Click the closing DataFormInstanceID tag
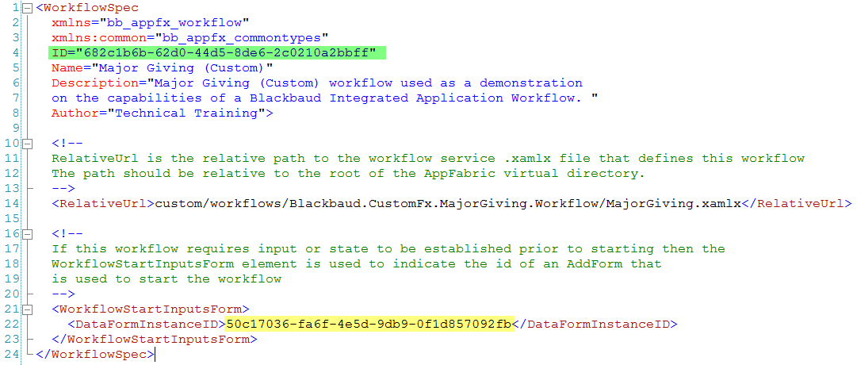Screen dimensions: 857x365 [x=595, y=325]
